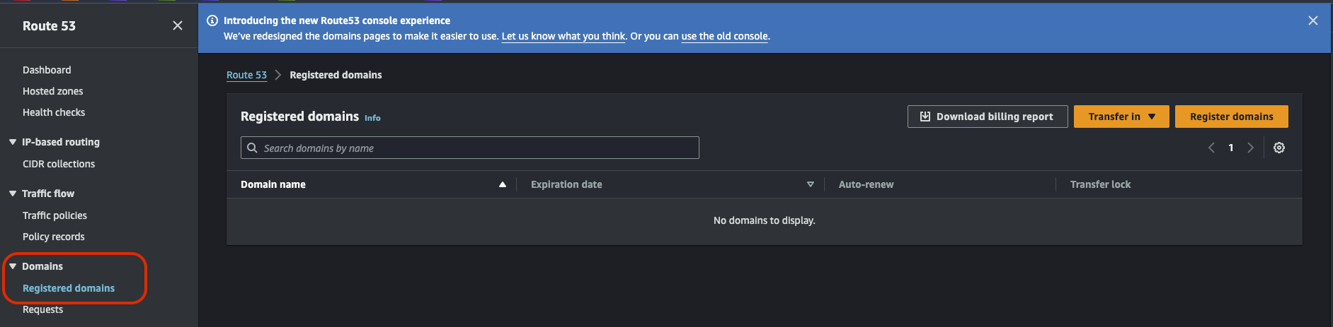This screenshot has height=327, width=1333.
Task: Open the Transfer in dropdown
Action: coord(1121,117)
